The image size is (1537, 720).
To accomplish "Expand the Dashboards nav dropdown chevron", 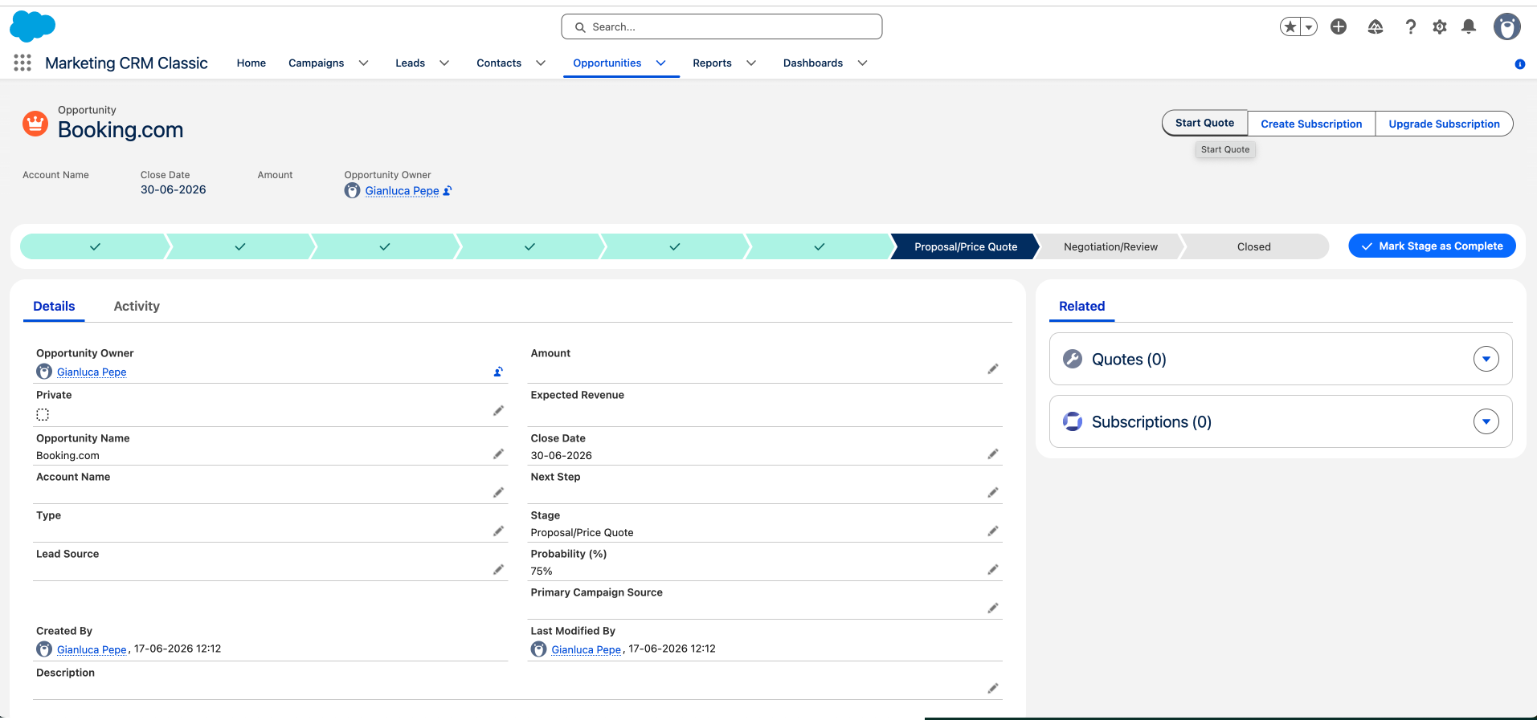I will tap(862, 63).
